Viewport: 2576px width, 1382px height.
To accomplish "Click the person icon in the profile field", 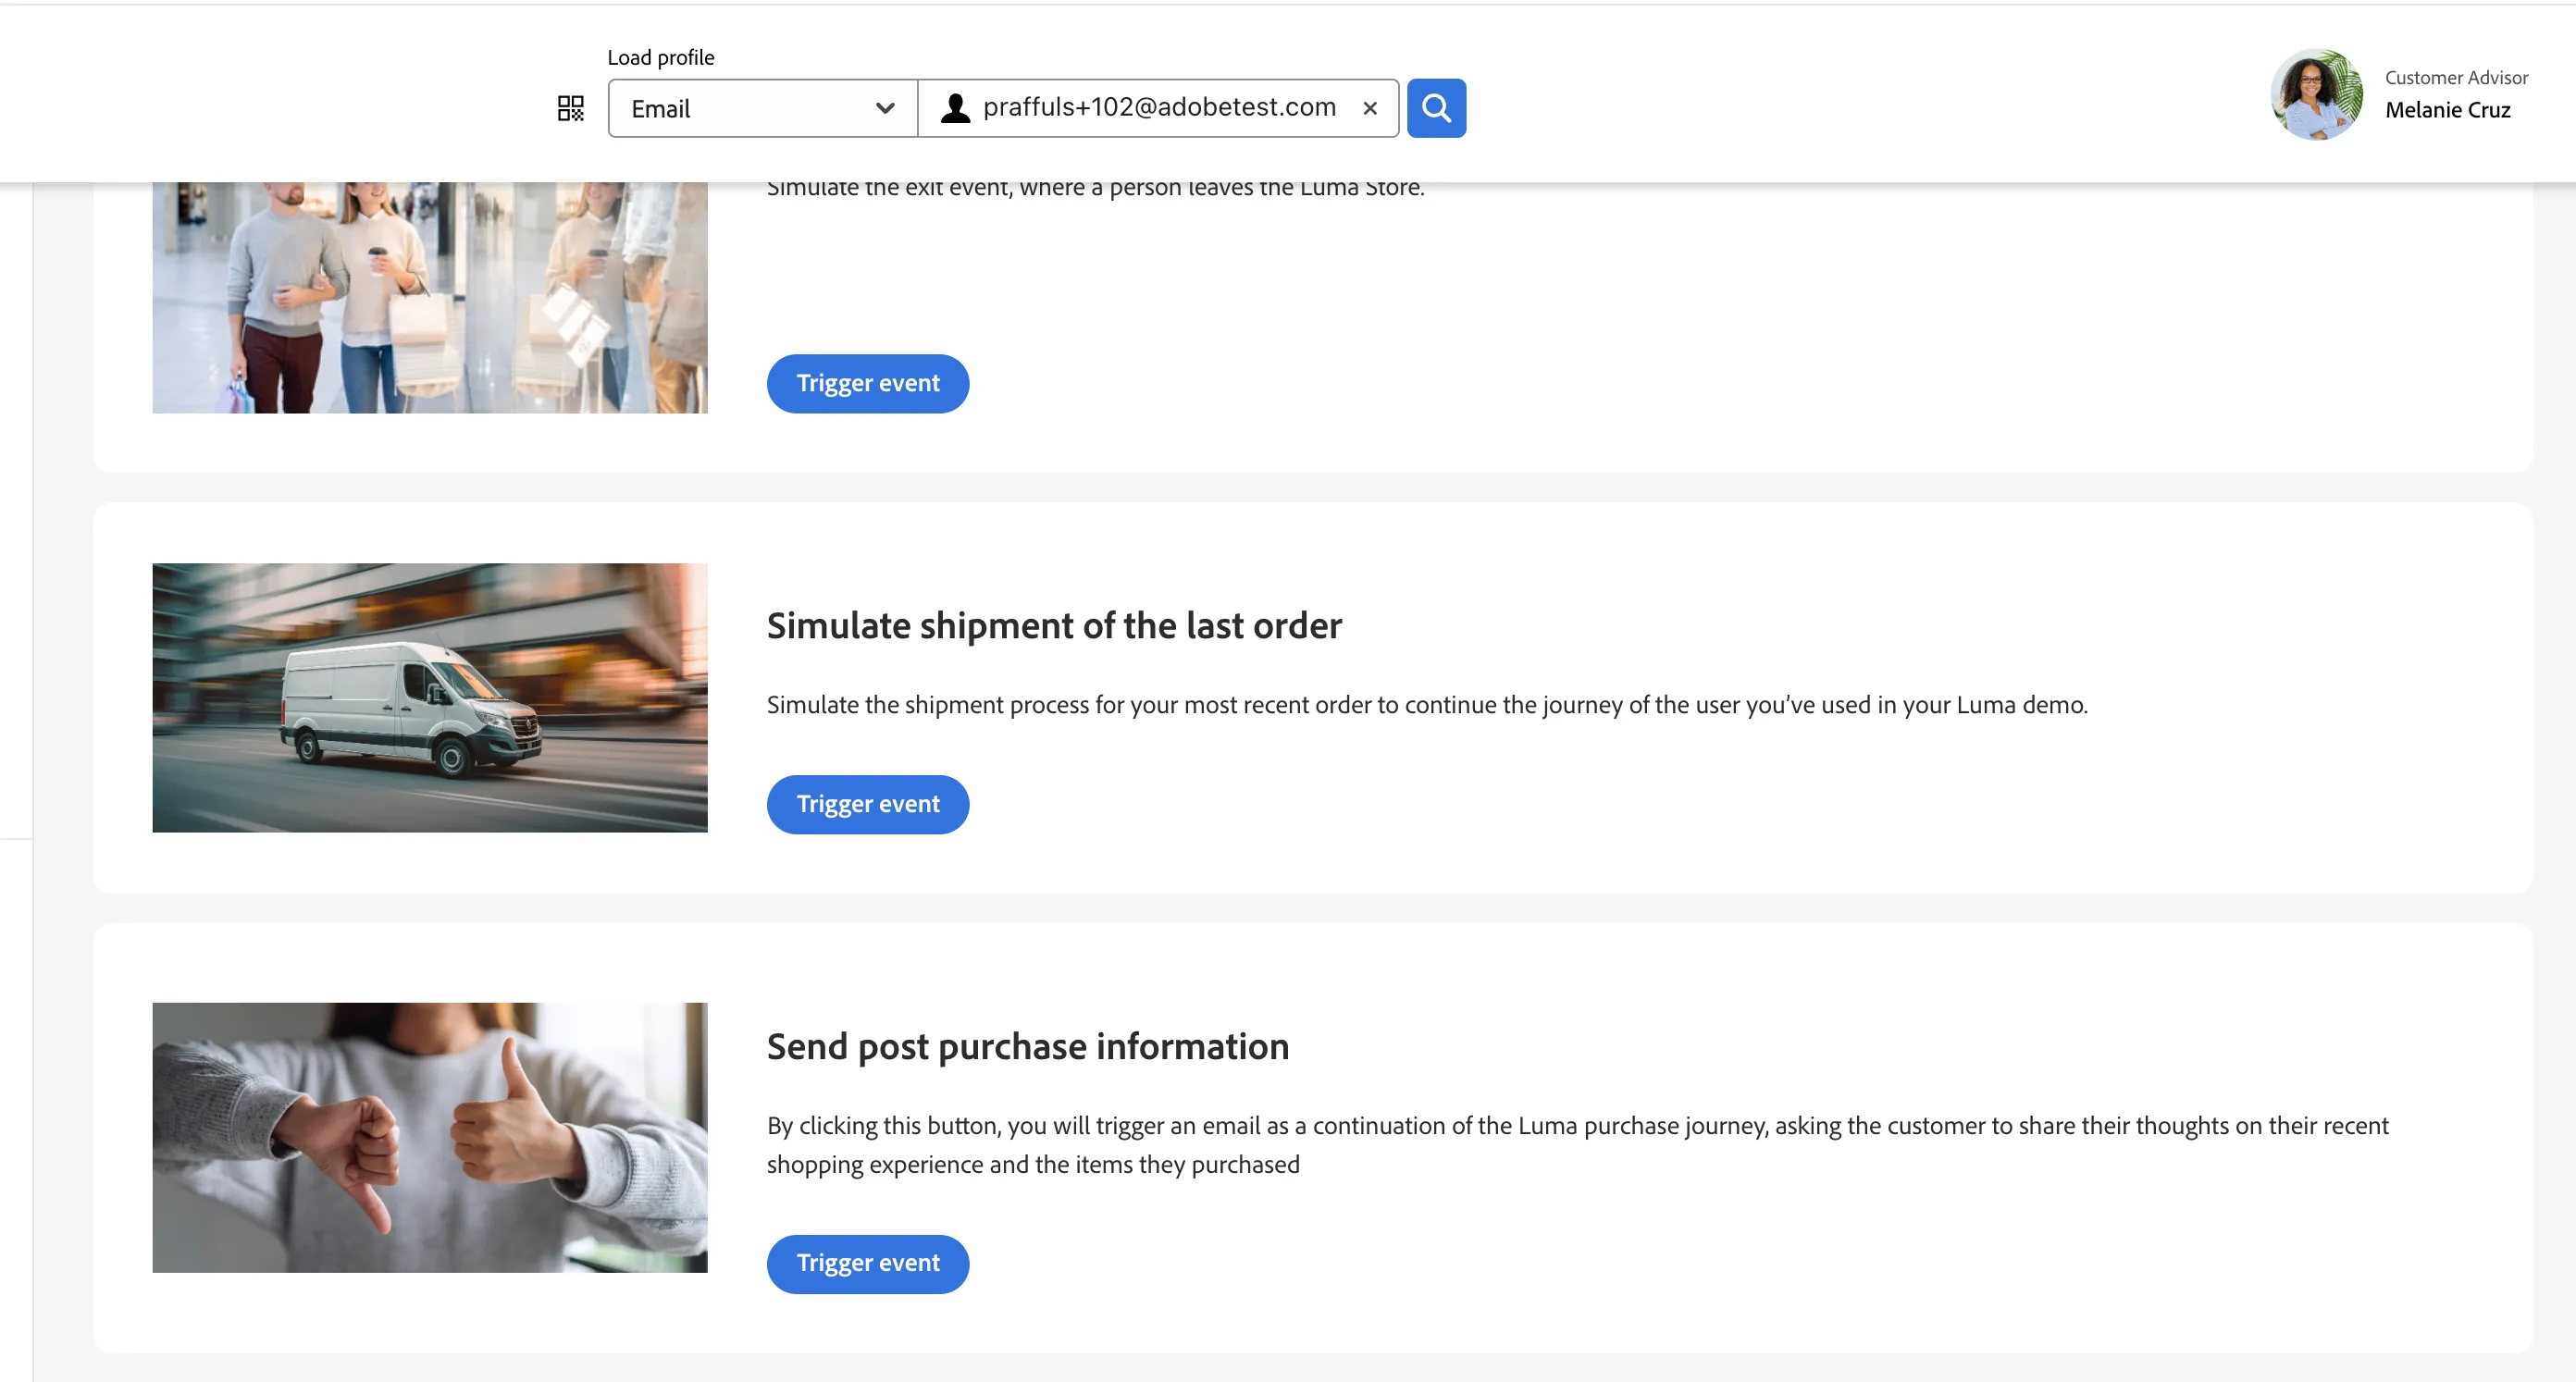I will click(955, 108).
